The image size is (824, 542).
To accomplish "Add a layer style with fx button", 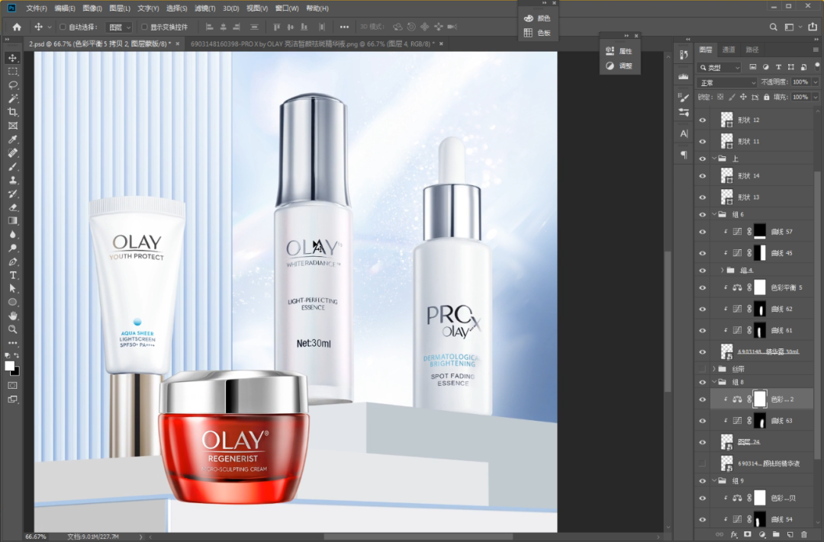I will pos(734,534).
